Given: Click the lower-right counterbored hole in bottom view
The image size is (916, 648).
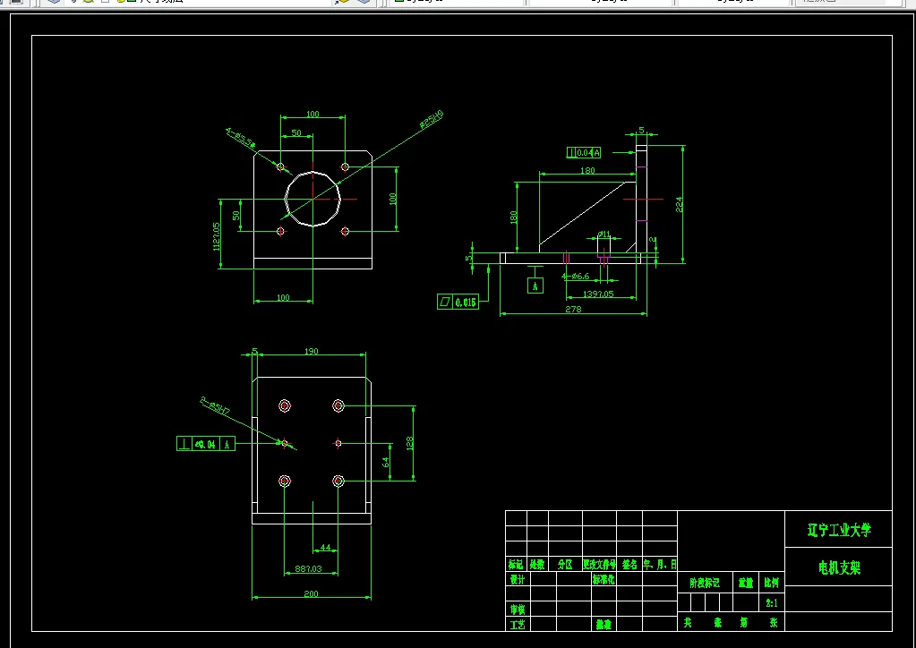Looking at the screenshot, I should tap(338, 481).
